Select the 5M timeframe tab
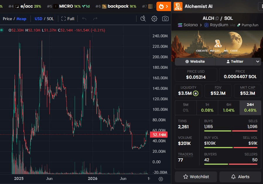Image resolution: width=263 pixels, height=184 pixels. 186,108
